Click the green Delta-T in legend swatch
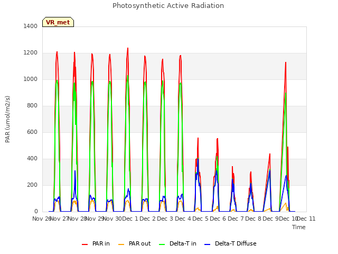The height and width of the screenshot is (254, 338). [x=162, y=244]
